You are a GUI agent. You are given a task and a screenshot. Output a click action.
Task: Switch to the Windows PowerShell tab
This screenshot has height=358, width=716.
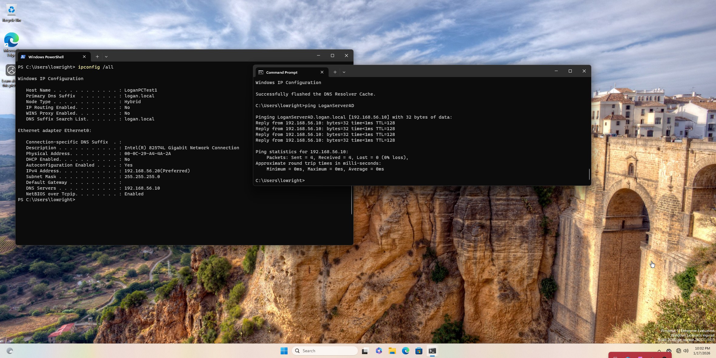[46, 57]
